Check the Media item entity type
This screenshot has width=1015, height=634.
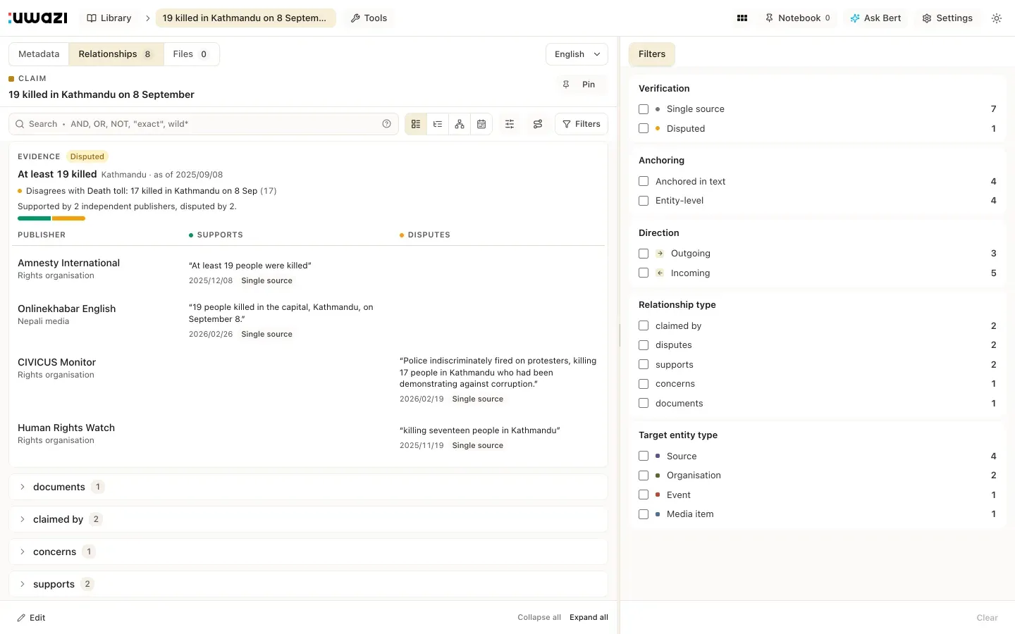point(644,514)
